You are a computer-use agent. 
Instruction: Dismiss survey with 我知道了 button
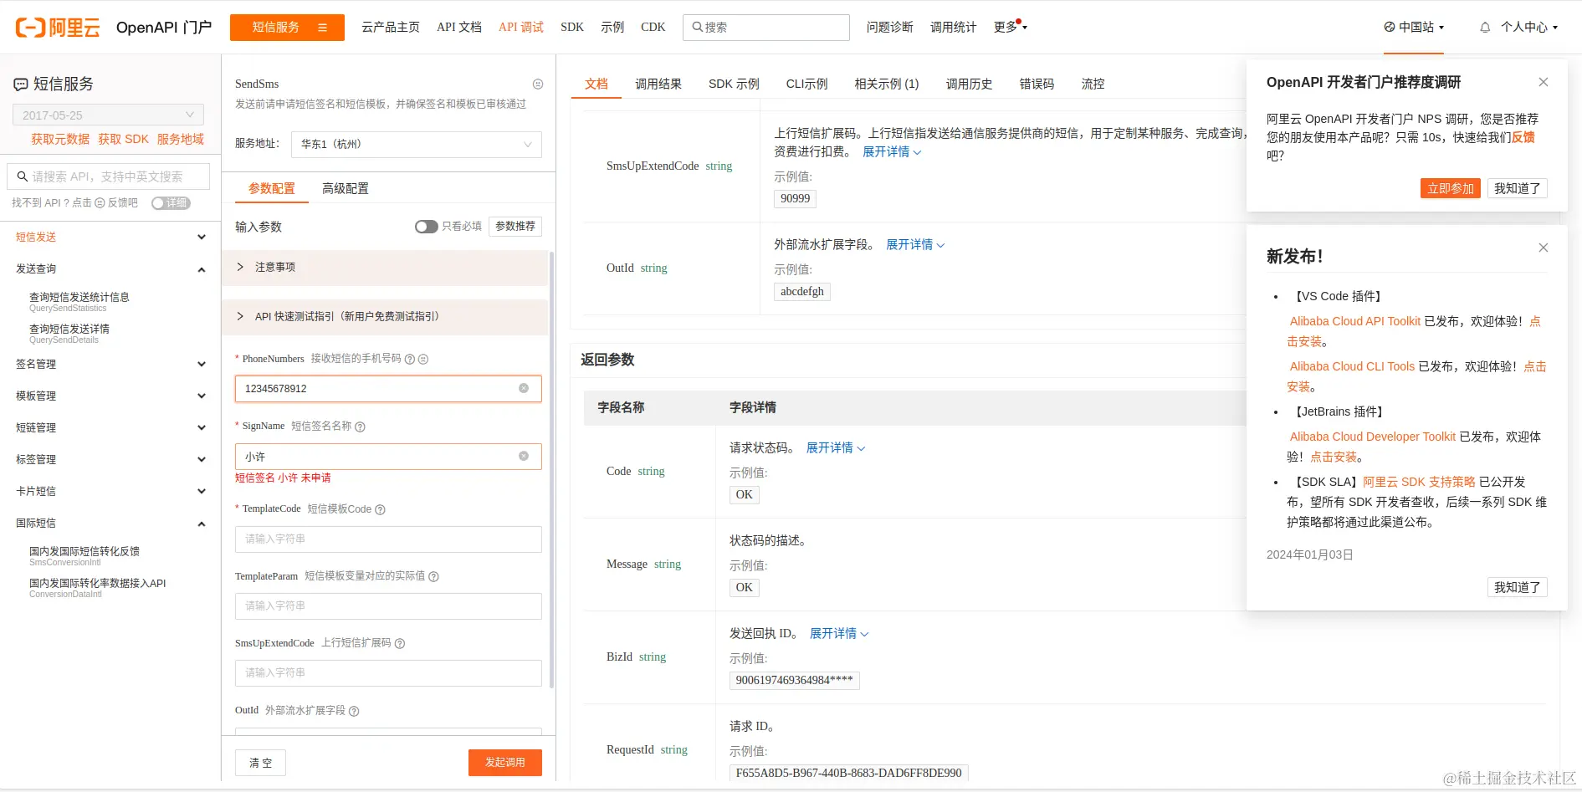click(x=1518, y=188)
